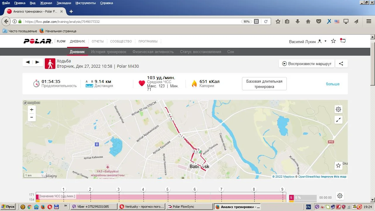Click the browser URL address field
The height and width of the screenshot is (211, 375).
pyautogui.click(x=132, y=22)
